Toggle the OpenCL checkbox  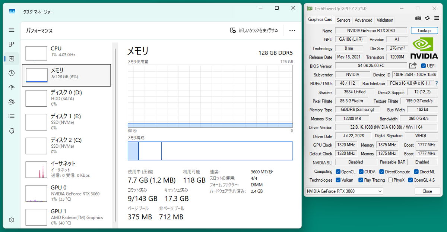point(338,172)
